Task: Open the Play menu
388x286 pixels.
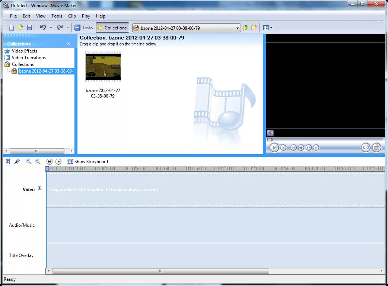Action: (x=86, y=16)
